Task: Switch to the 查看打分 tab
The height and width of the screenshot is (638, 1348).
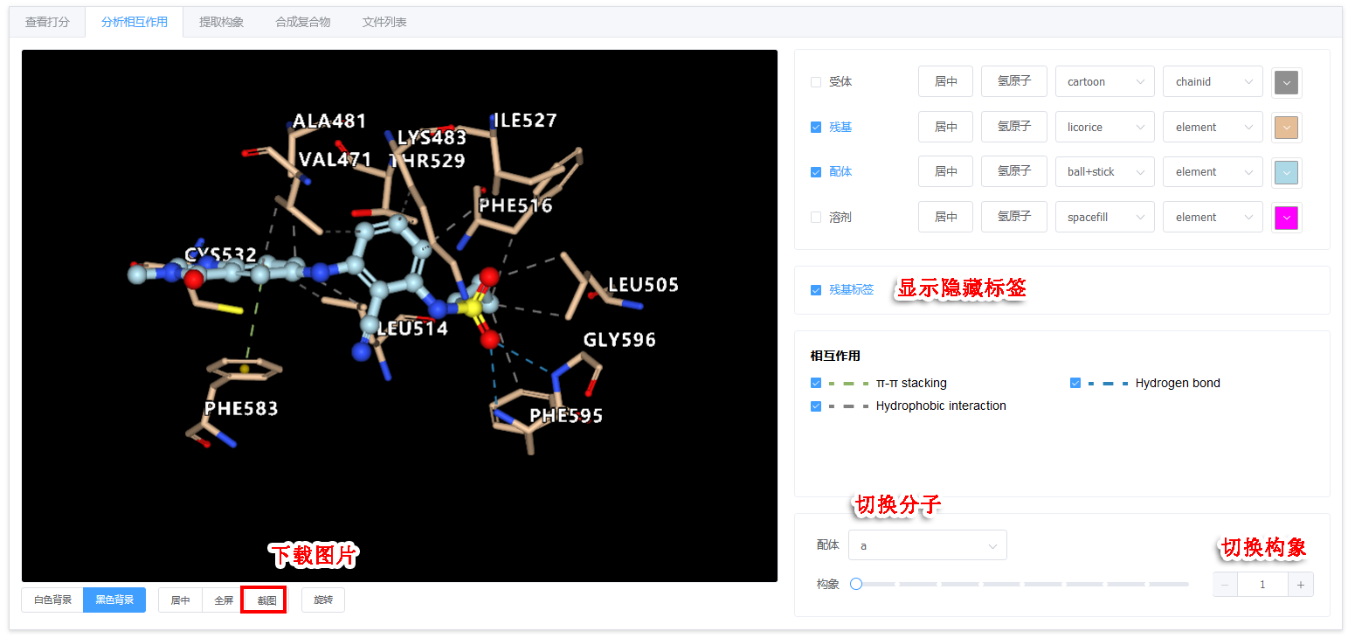Action: coord(47,22)
